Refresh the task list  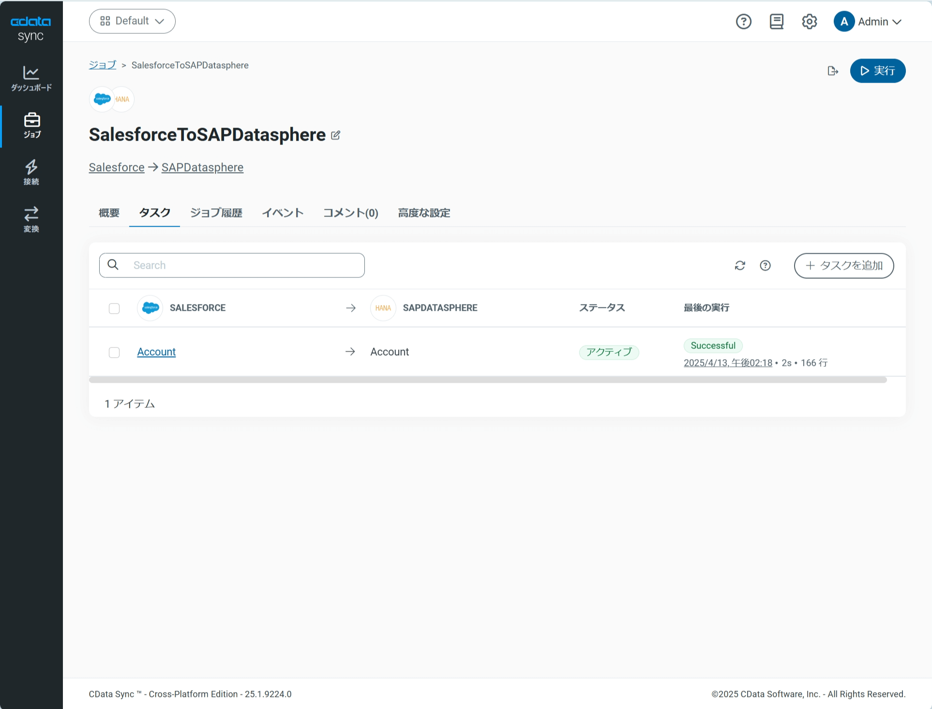pyautogui.click(x=739, y=265)
